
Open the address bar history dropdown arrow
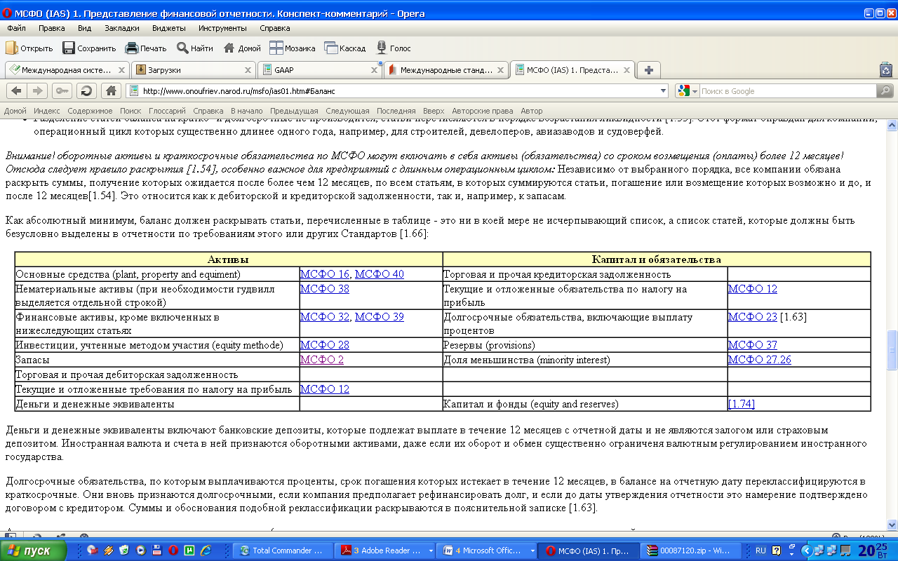coord(664,90)
